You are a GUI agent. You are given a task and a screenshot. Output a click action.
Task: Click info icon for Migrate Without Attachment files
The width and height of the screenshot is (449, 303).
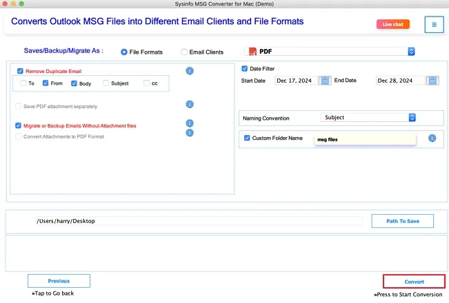pyautogui.click(x=190, y=123)
